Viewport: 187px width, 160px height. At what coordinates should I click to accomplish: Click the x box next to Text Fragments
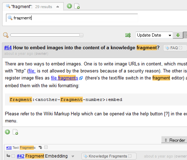(x=46, y=147)
